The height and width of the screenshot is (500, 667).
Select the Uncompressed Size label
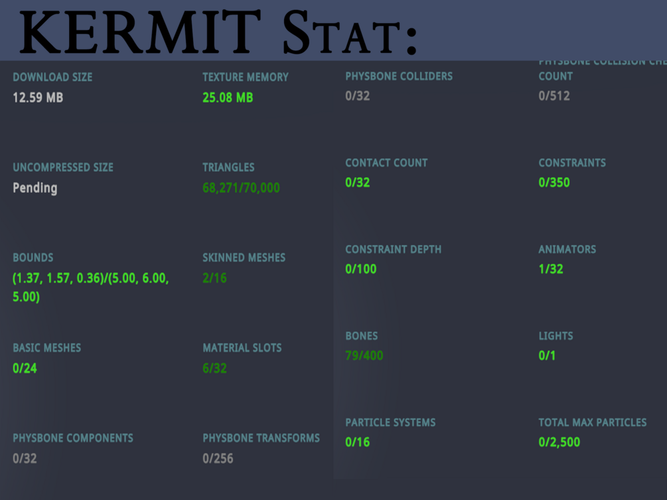pos(63,167)
